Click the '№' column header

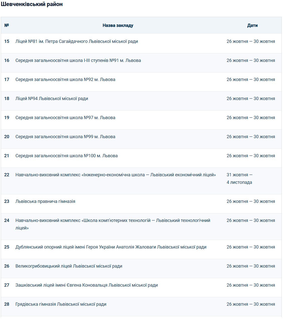(7, 25)
